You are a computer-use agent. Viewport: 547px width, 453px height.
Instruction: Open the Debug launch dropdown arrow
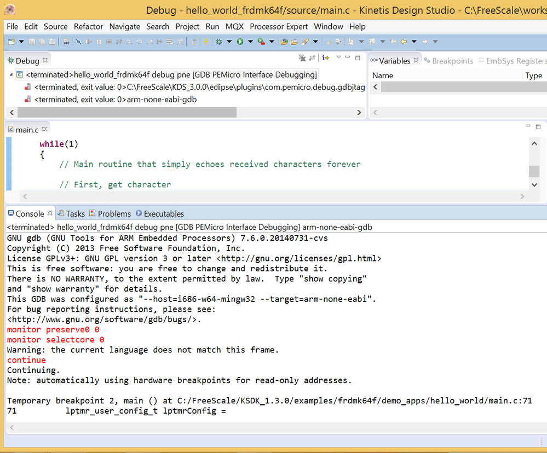pyautogui.click(x=229, y=42)
